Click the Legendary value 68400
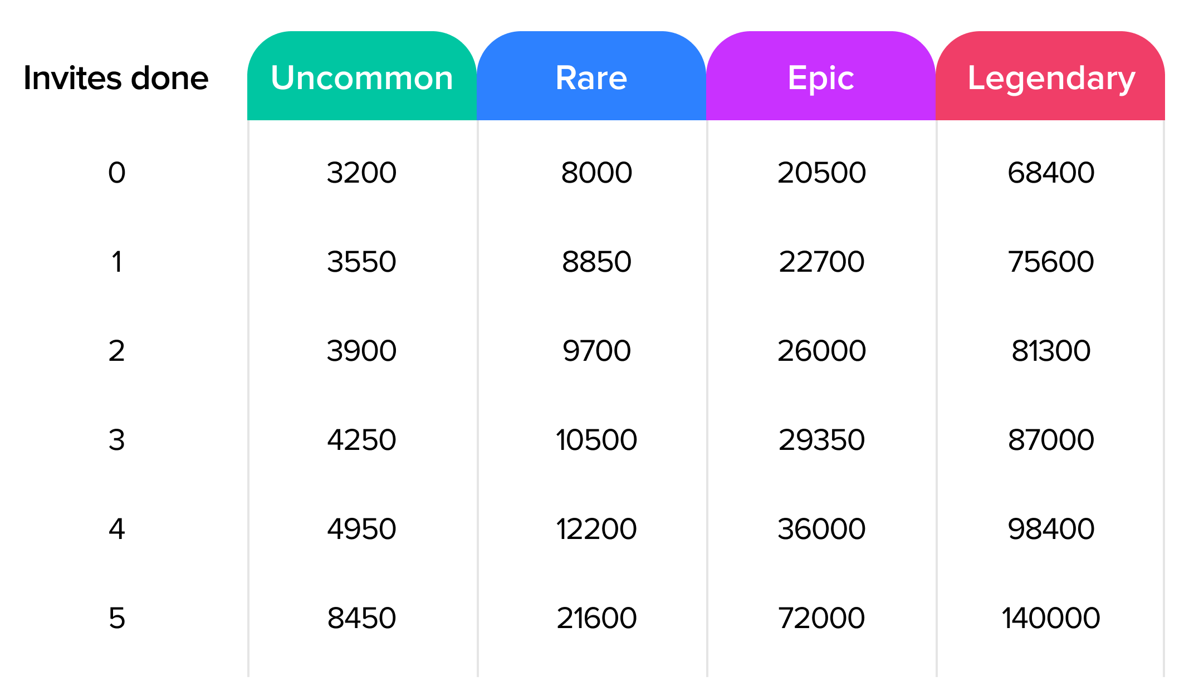 [x=1051, y=173]
